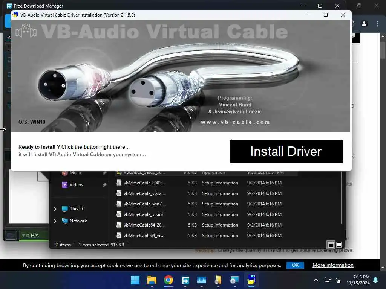Click the Install Driver button
The width and height of the screenshot is (386, 289).
[286, 151]
